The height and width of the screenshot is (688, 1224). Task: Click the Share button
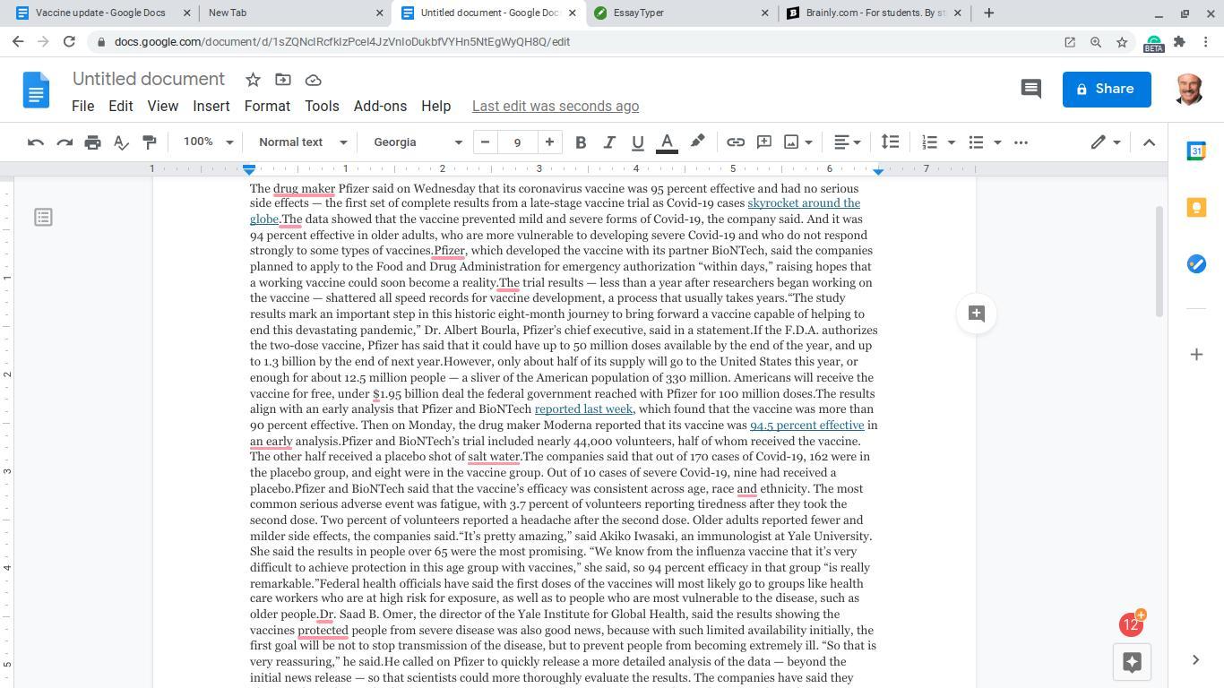[x=1107, y=89]
